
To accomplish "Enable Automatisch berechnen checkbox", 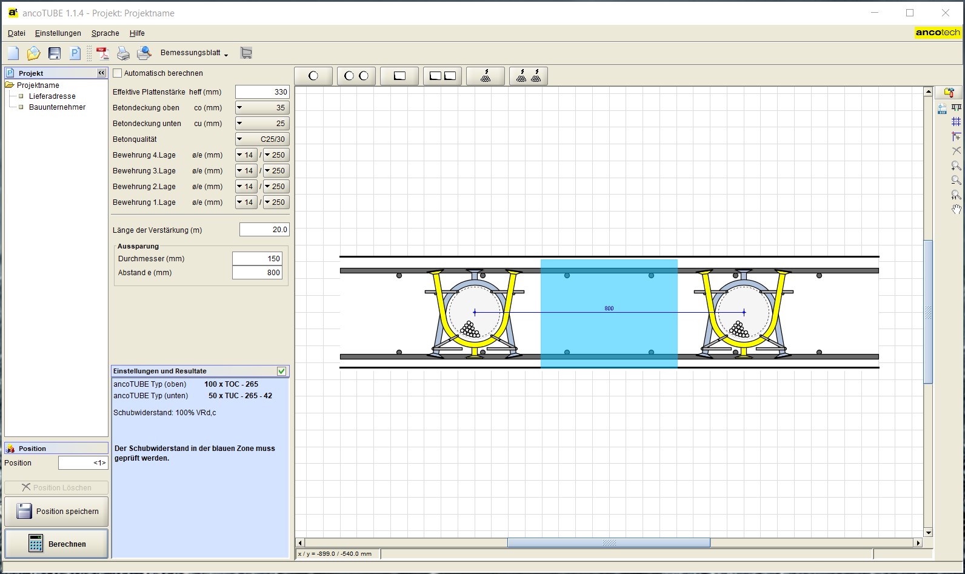I will click(118, 73).
